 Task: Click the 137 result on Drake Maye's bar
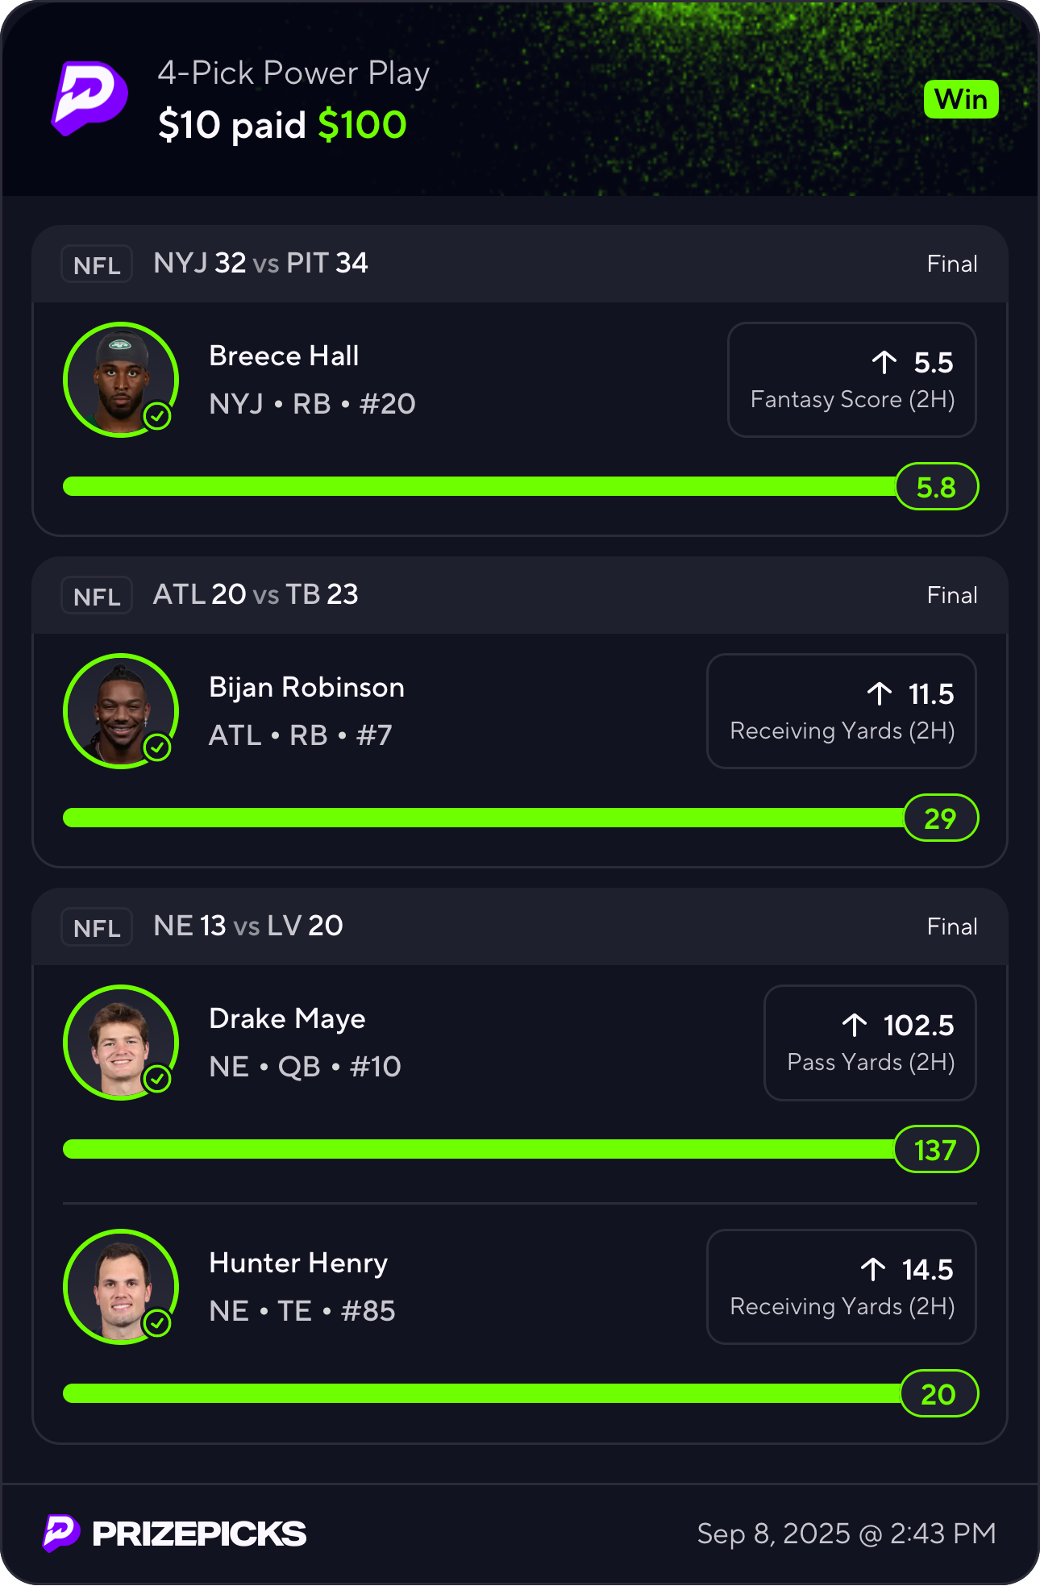click(935, 1150)
